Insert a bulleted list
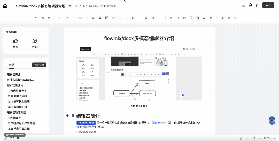This screenshot has height=141, width=279. click(x=120, y=18)
